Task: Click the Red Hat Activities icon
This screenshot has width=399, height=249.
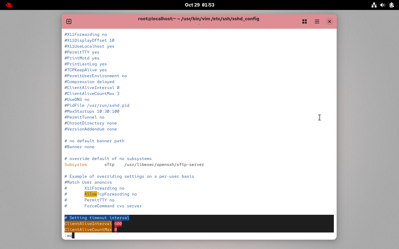Action: point(8,5)
